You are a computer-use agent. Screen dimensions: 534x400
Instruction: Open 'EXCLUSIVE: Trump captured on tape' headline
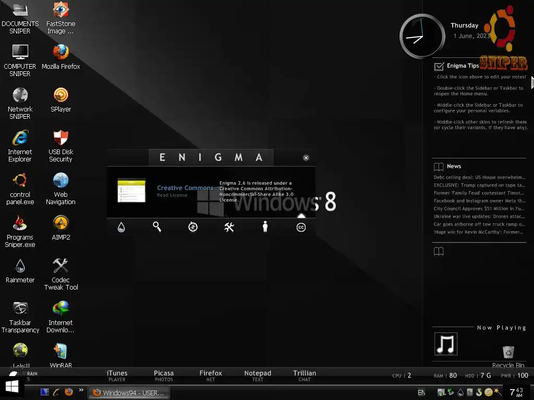[x=480, y=185]
